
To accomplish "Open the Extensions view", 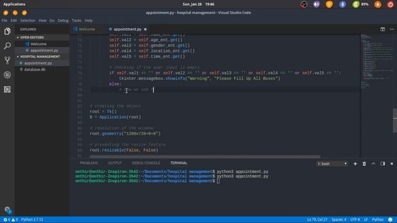I will (x=7, y=89).
